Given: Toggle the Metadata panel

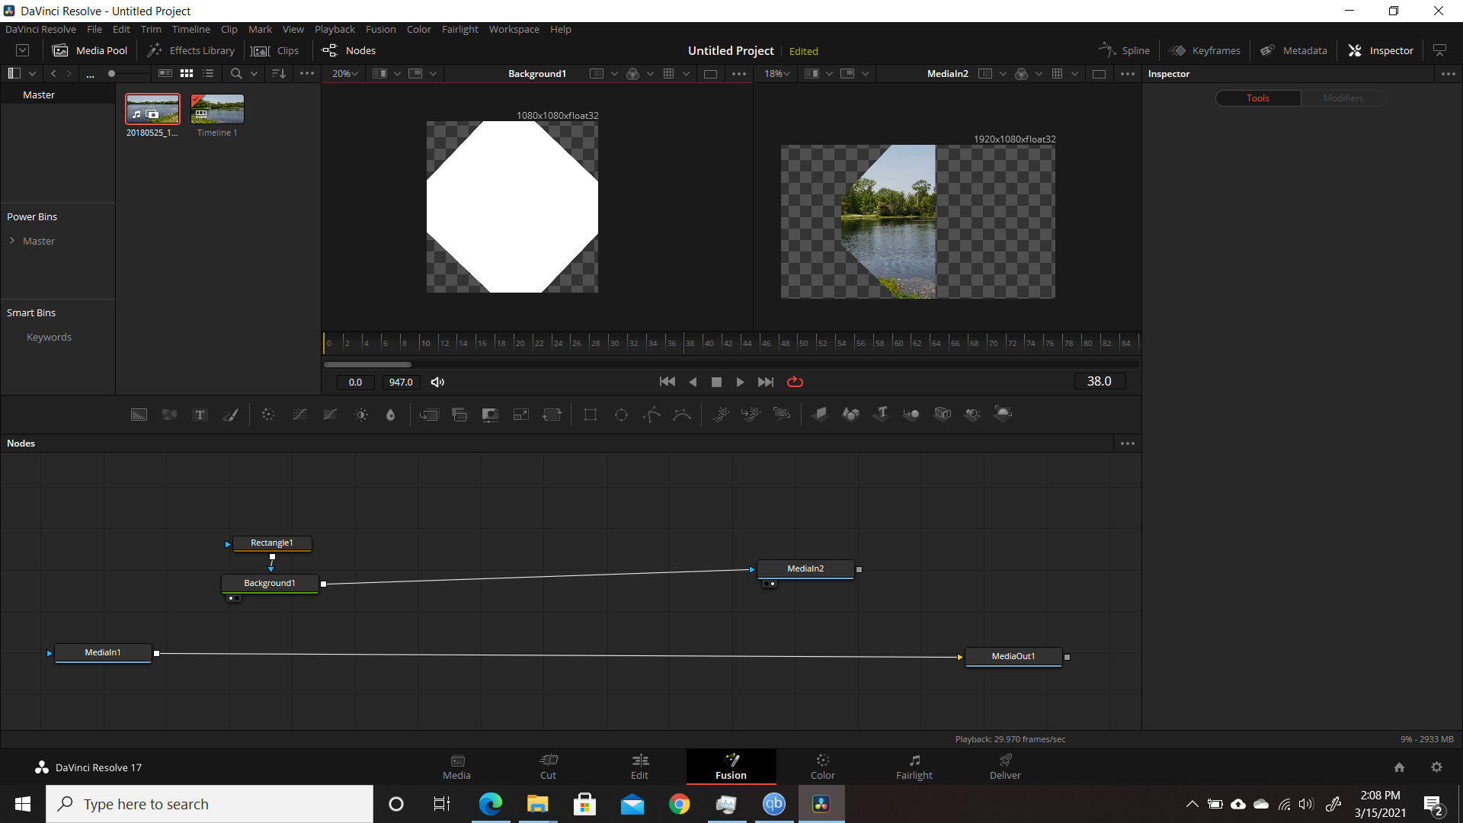Looking at the screenshot, I should (x=1293, y=50).
